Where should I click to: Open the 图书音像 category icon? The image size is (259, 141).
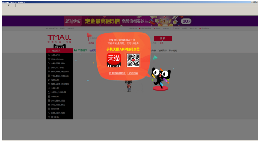pos(49,117)
